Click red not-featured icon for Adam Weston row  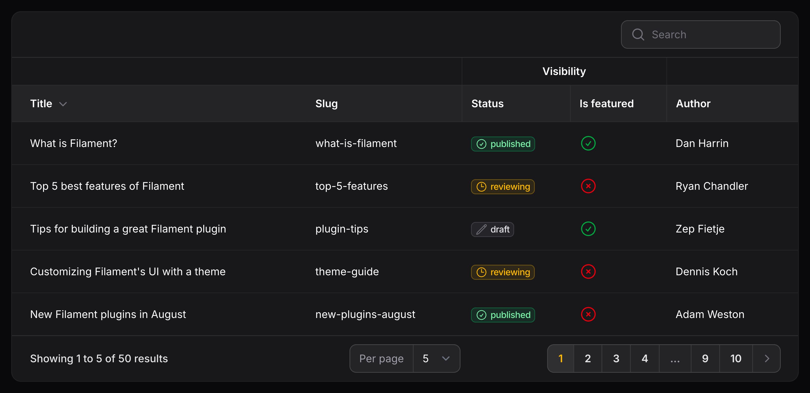(588, 314)
